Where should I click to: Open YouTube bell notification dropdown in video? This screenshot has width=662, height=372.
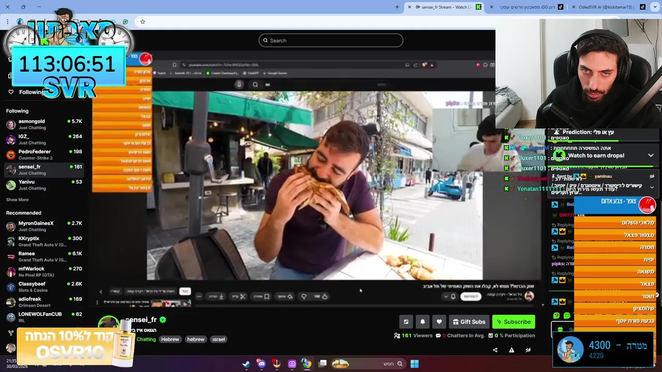[450, 297]
